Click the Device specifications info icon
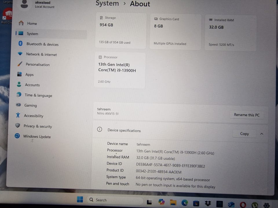278x208 pixels. coord(100,129)
